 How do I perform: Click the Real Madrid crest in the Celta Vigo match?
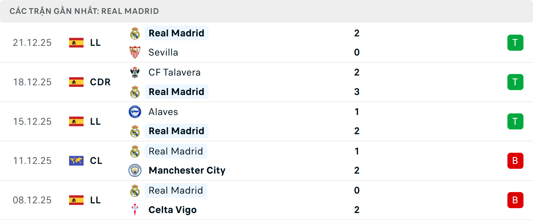pos(135,190)
